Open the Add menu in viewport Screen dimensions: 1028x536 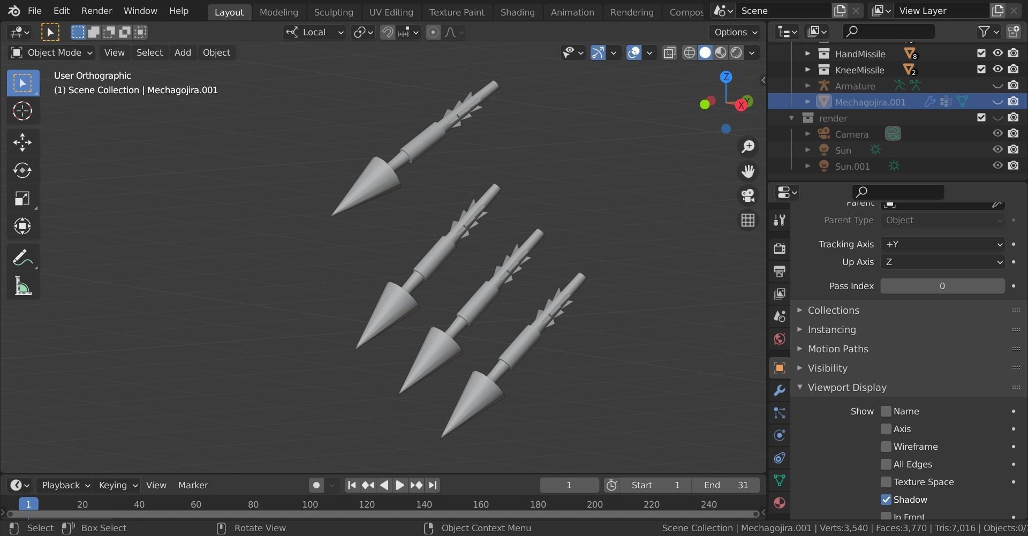pos(183,52)
